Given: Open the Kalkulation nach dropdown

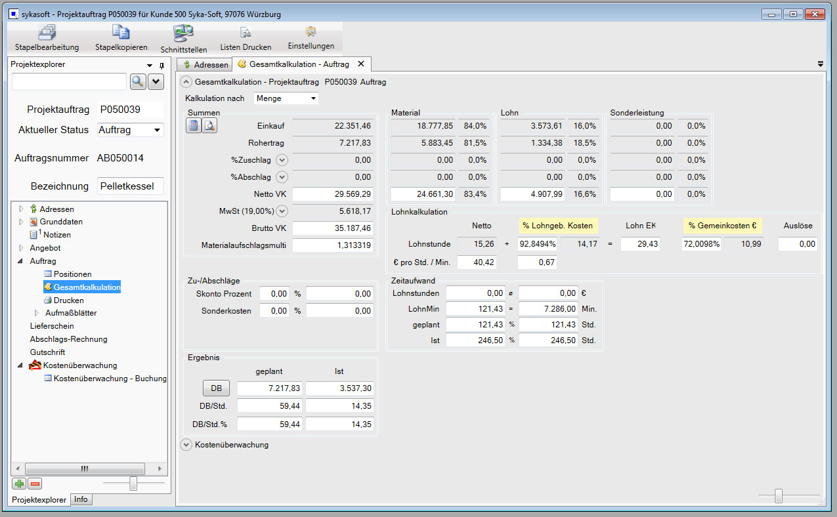Looking at the screenshot, I should (x=313, y=98).
